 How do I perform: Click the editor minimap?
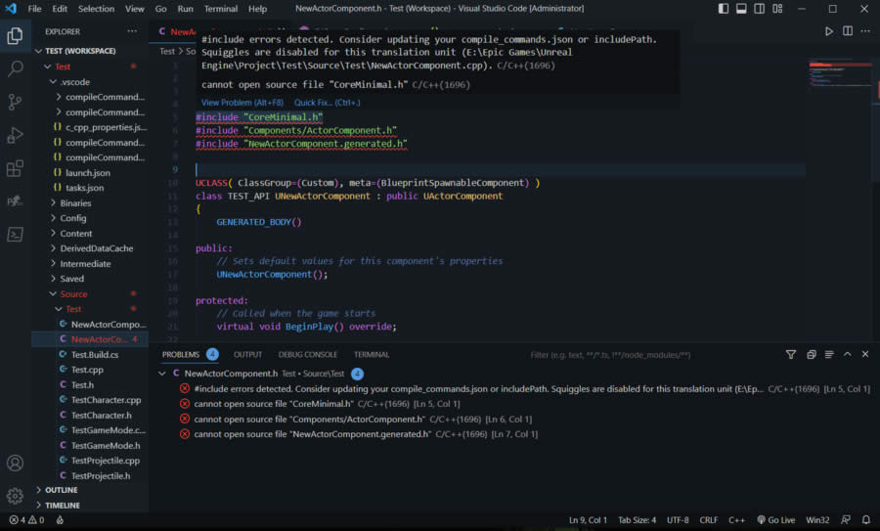(x=839, y=74)
